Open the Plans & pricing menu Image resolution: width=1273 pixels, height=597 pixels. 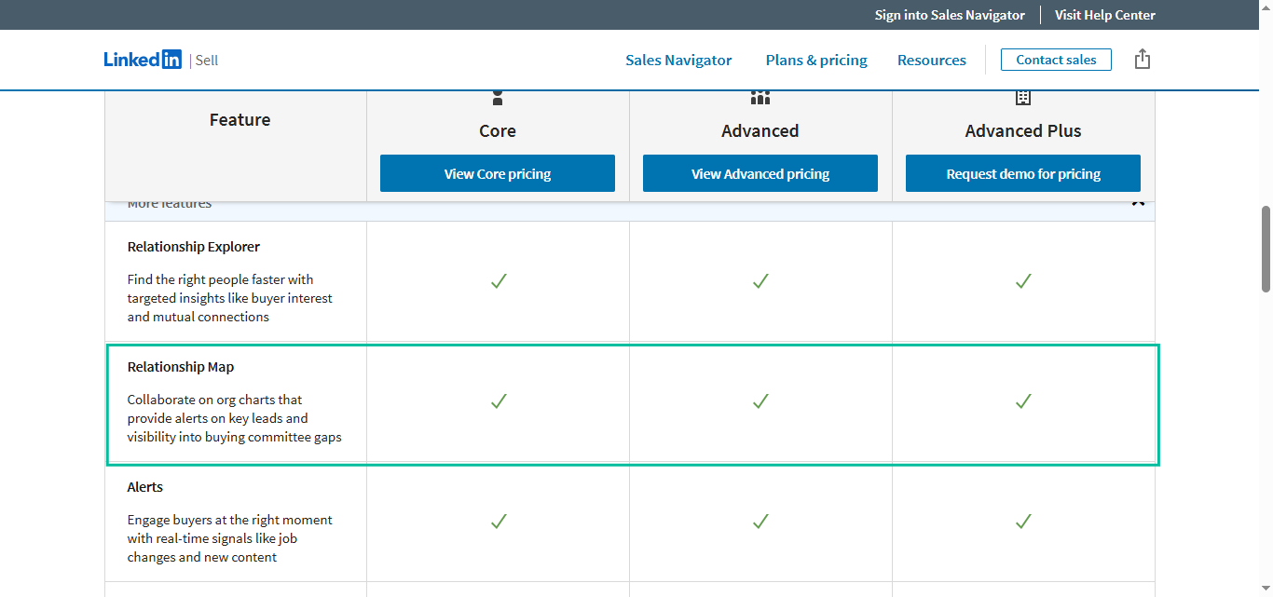coord(815,60)
